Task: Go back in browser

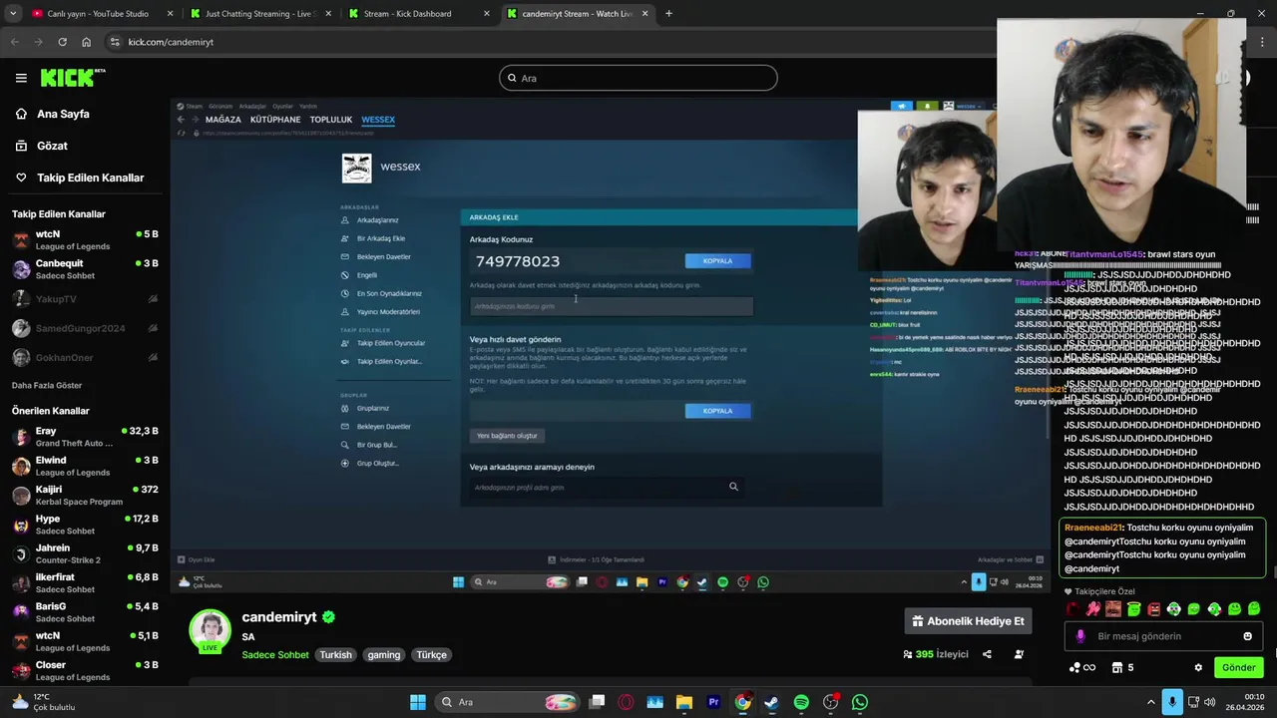Action: point(15,42)
